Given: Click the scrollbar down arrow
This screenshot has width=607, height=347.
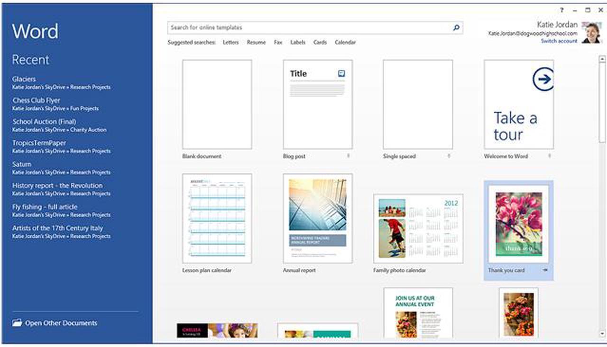Looking at the screenshot, I should click(x=602, y=334).
